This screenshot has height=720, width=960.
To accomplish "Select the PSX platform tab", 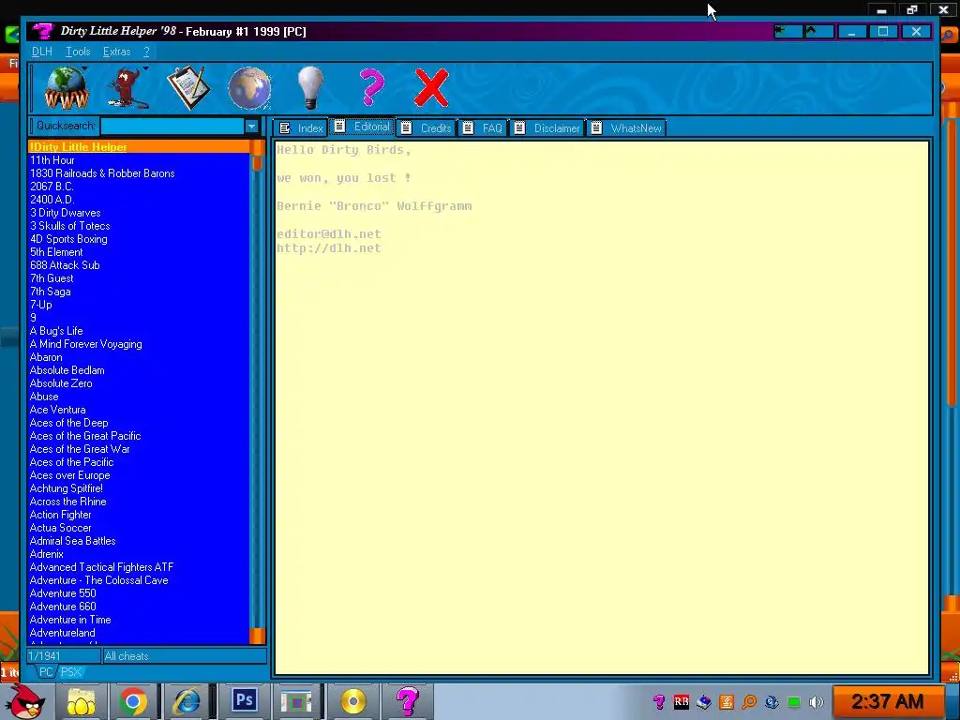I will tap(70, 671).
